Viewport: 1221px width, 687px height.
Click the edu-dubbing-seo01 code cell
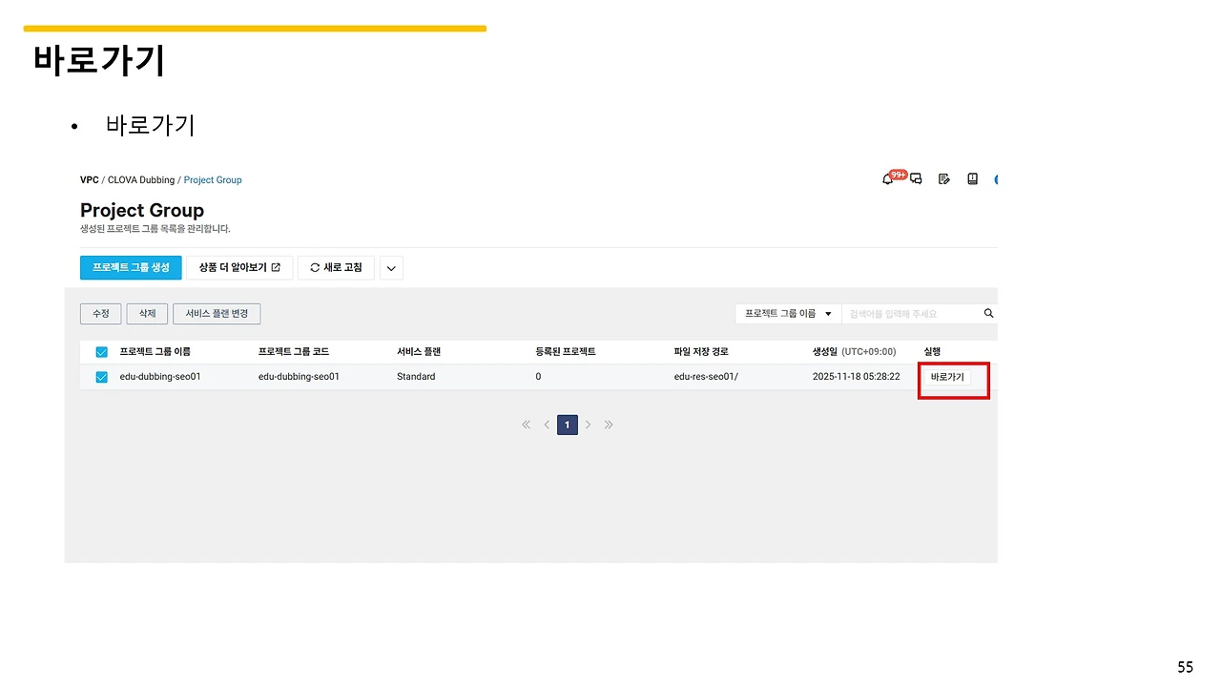pos(300,377)
